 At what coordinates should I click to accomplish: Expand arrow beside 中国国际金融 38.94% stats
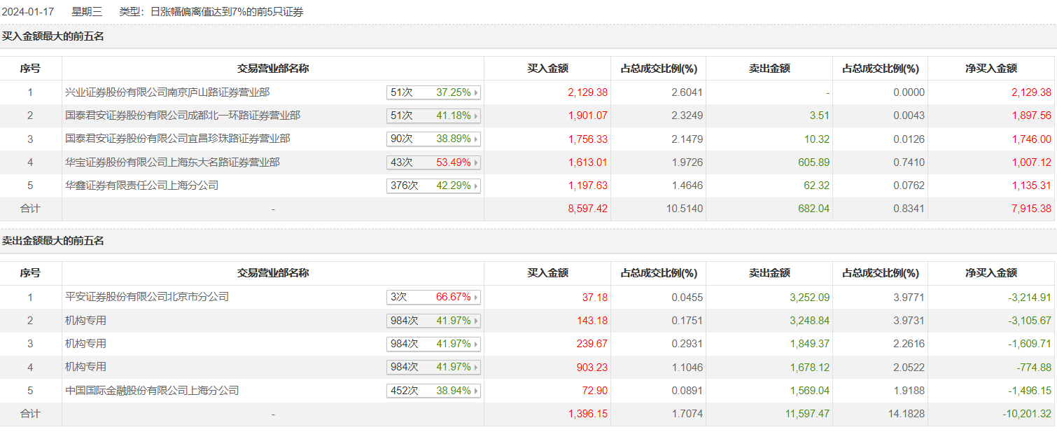tap(476, 391)
